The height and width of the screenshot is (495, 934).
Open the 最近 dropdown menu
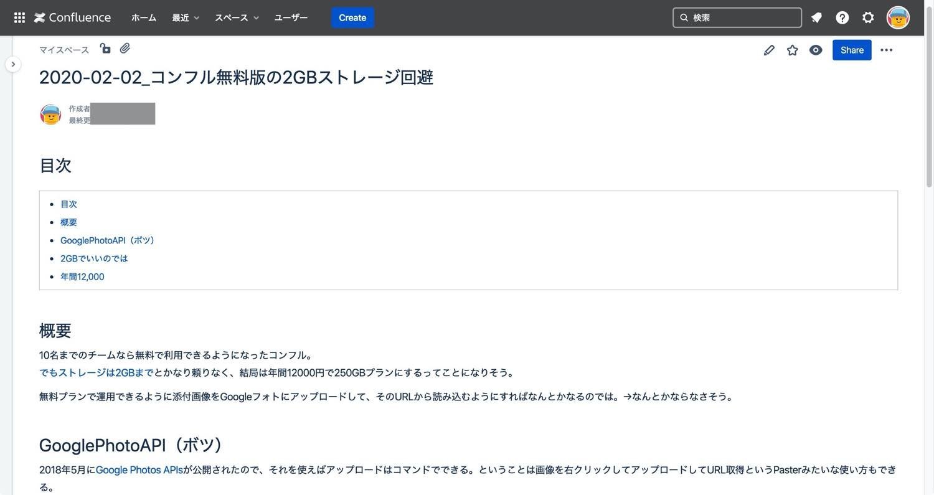(x=186, y=17)
